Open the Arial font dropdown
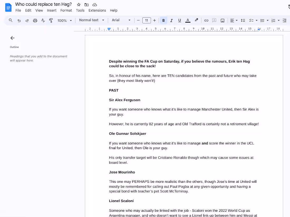Screen dimensions: 290x217 tap(121, 20)
